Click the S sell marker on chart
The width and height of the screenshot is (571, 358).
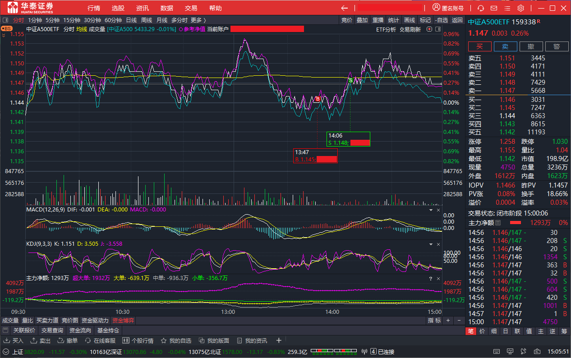[350, 80]
